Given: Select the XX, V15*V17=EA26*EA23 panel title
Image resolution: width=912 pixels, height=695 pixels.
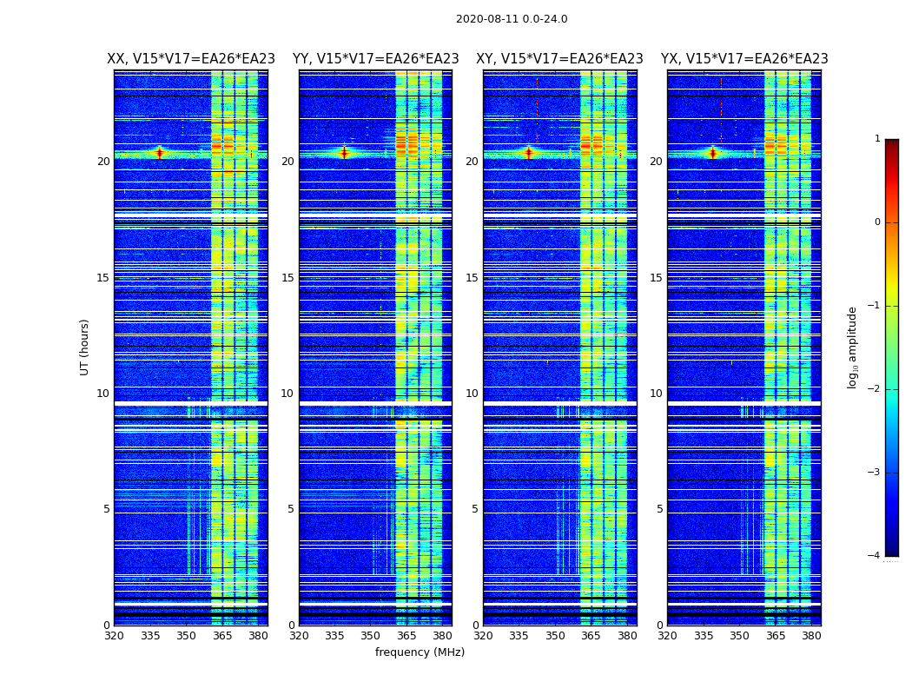Looking at the screenshot, I should point(191,59).
